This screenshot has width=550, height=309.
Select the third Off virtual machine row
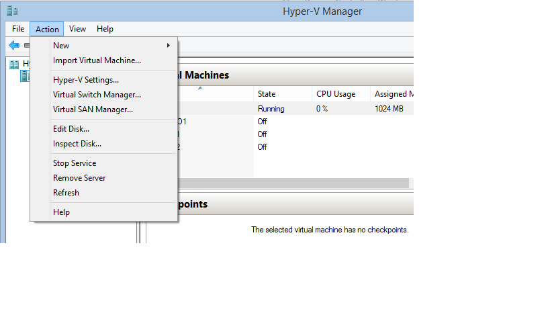pos(295,146)
